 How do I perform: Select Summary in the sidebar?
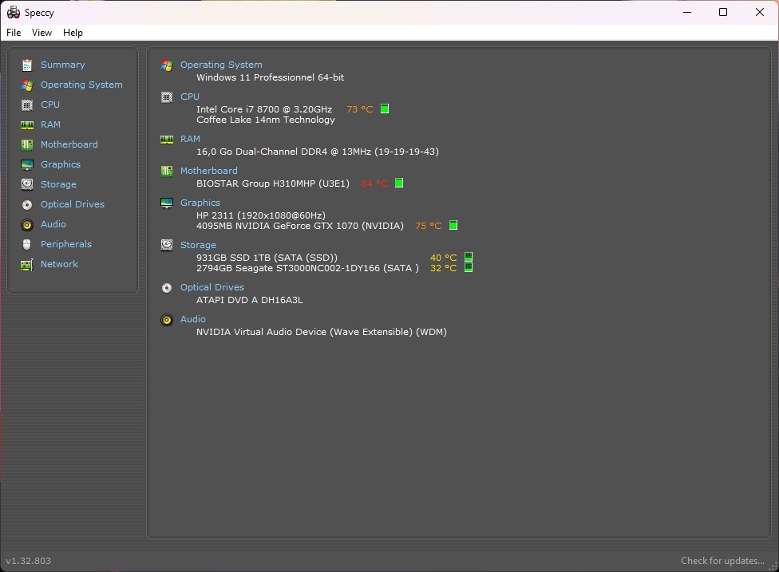pyautogui.click(x=62, y=65)
